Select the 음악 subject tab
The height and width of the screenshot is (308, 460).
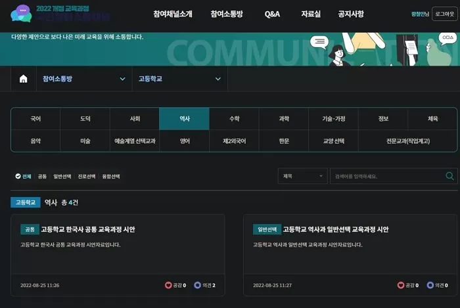(x=35, y=141)
